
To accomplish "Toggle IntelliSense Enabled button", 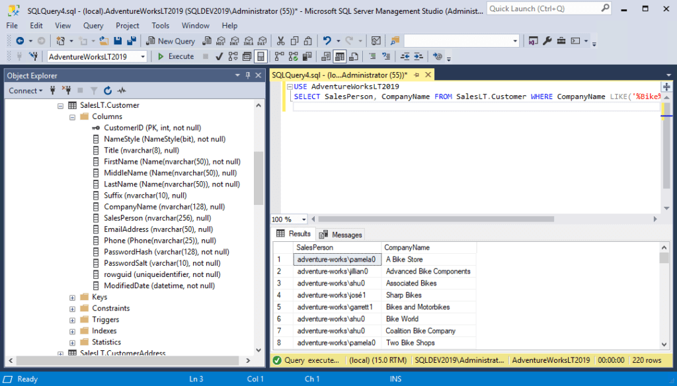I will point(260,57).
